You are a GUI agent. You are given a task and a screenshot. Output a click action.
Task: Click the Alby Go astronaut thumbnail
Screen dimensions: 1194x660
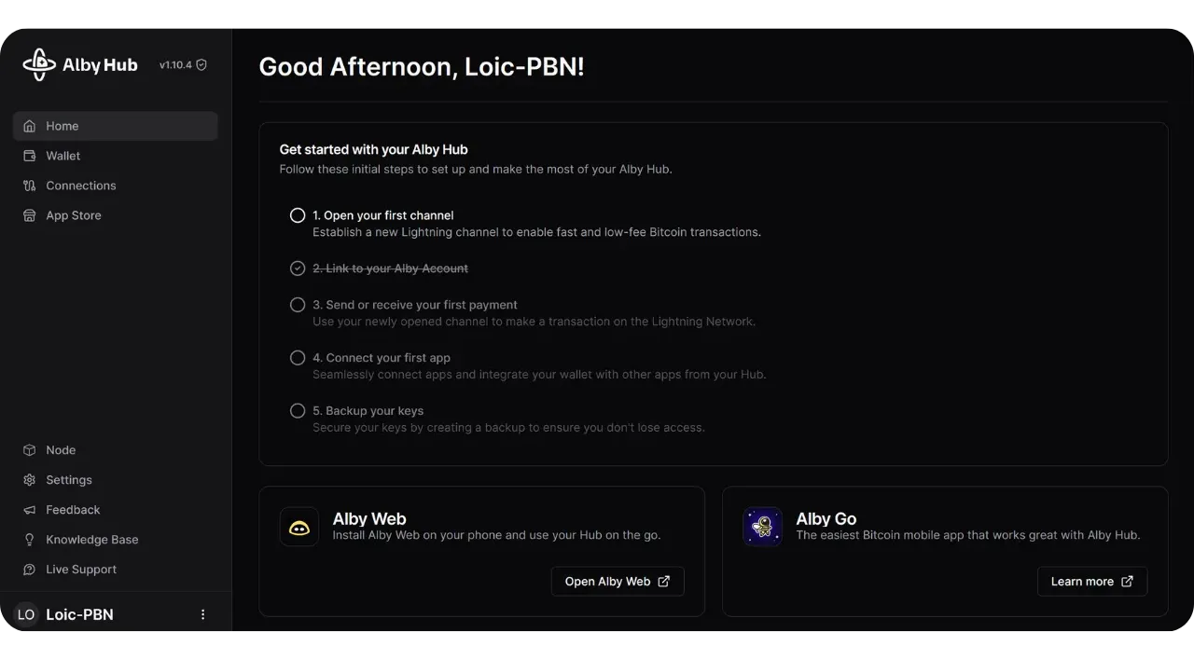[762, 528]
